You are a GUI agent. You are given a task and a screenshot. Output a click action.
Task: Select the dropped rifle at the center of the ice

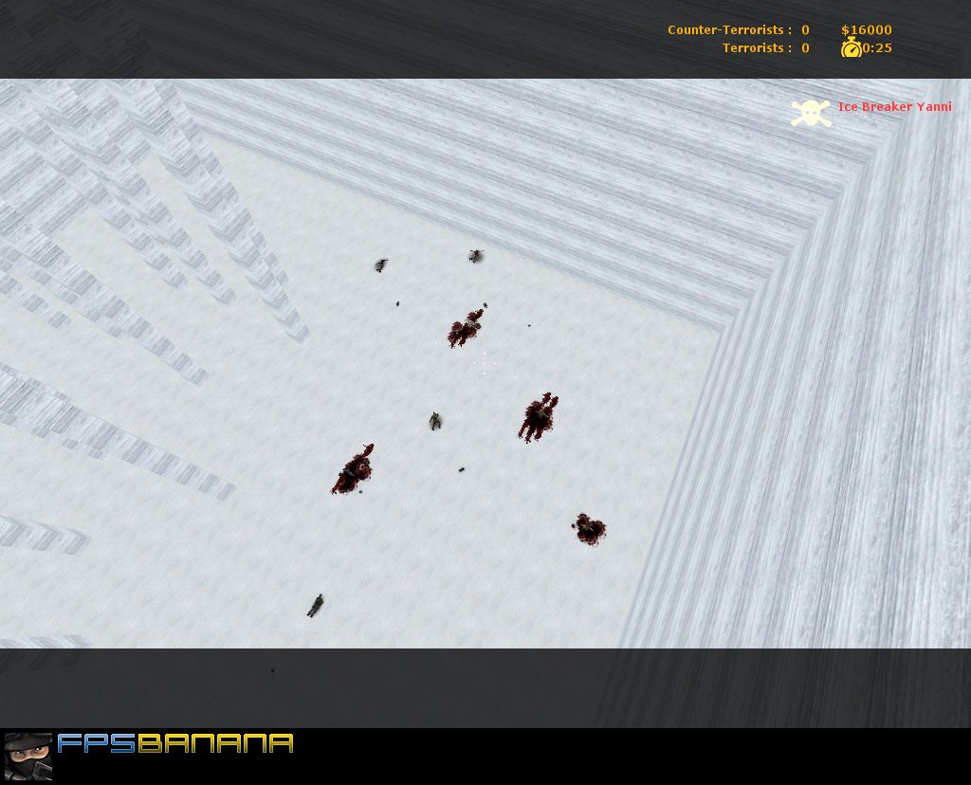click(x=435, y=421)
